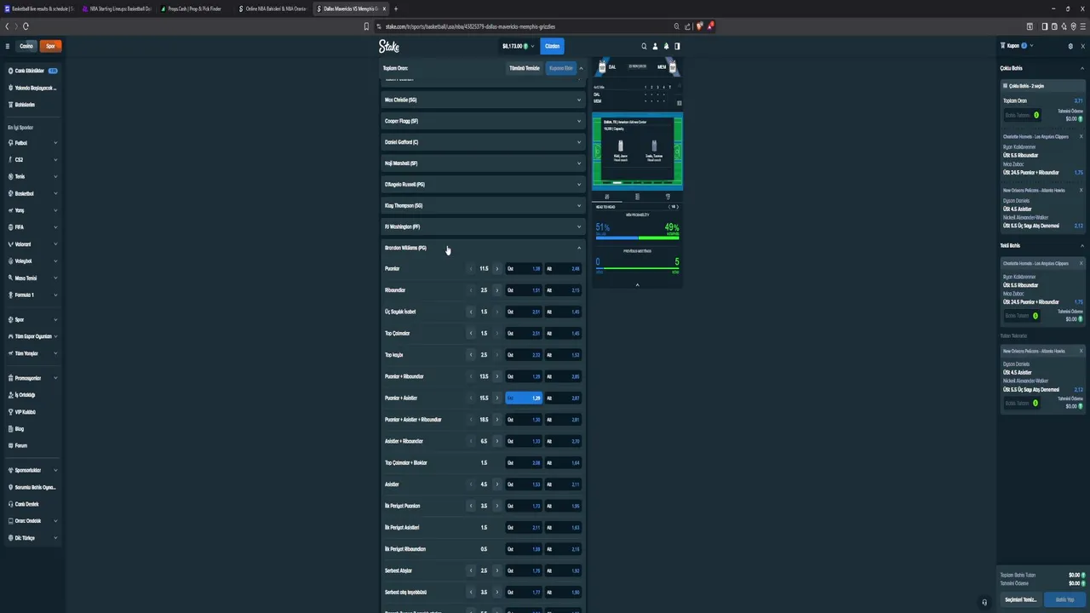Select Alt 2.88 odds for Puanlar

[563, 269]
